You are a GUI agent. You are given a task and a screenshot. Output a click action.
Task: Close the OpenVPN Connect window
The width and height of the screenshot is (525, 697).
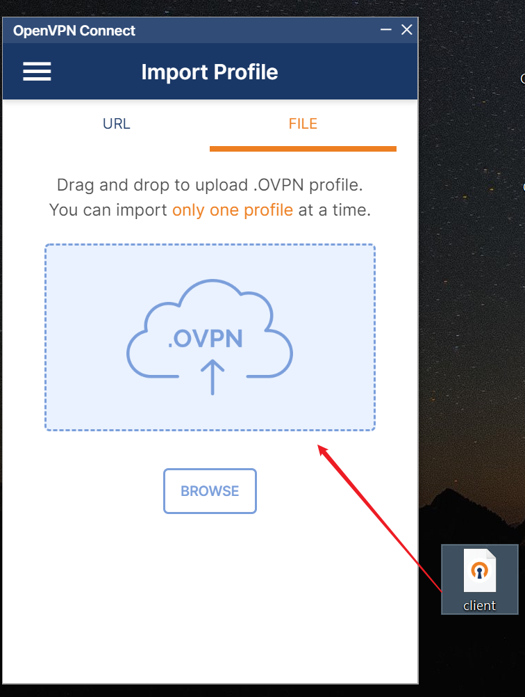406,30
